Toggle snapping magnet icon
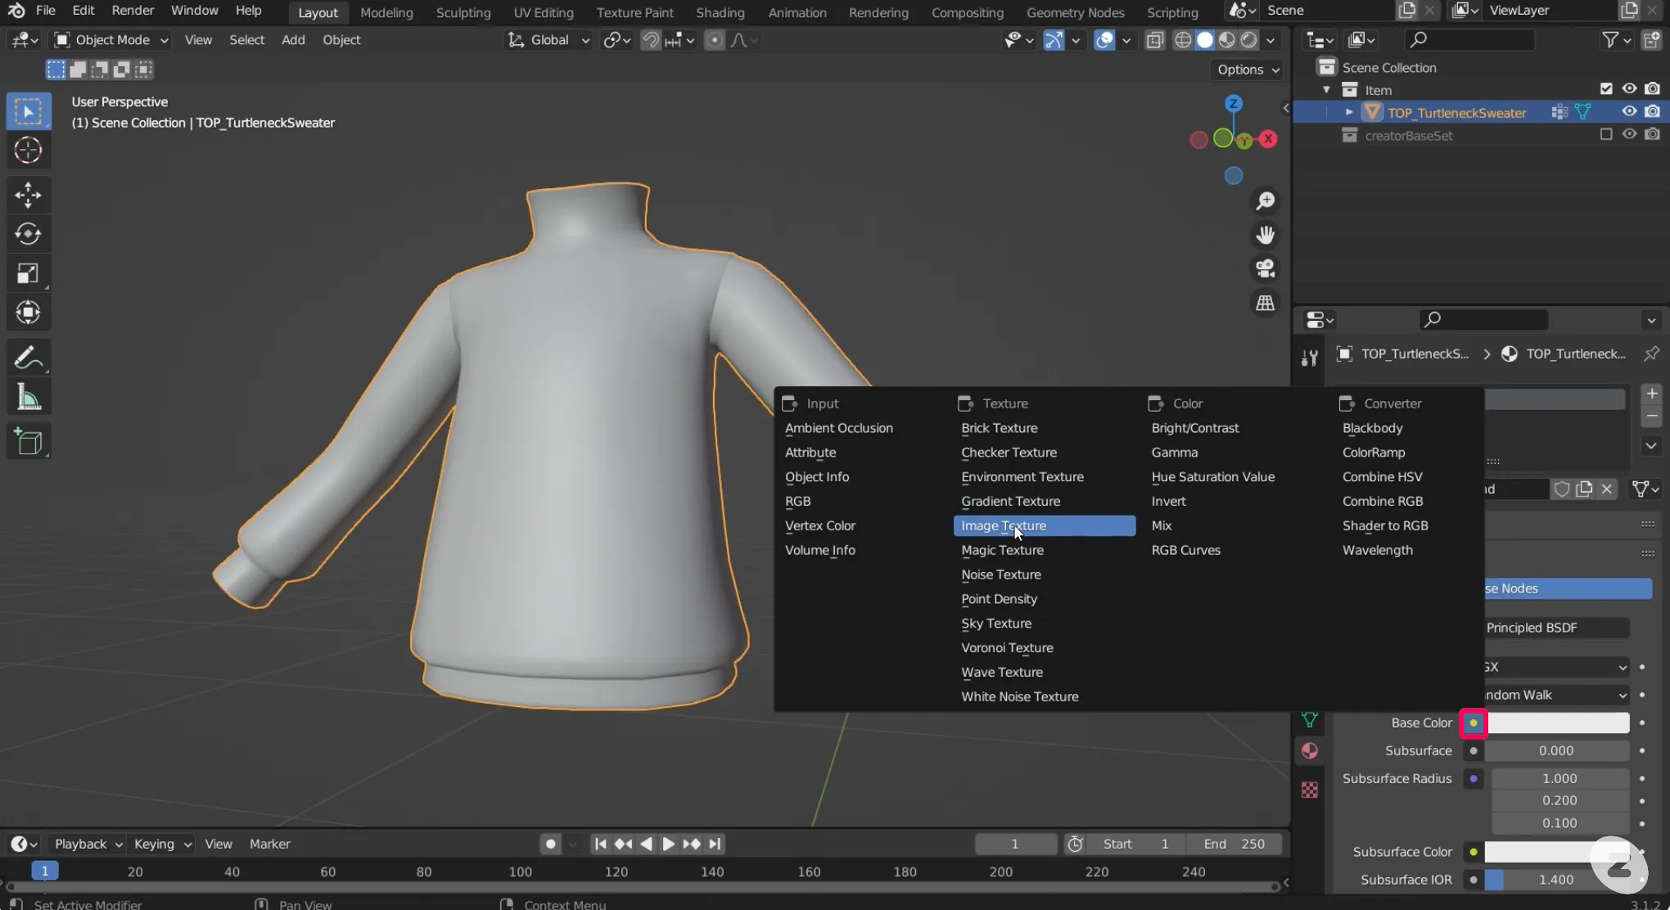The image size is (1670, 910). pos(651,40)
